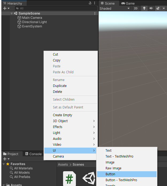Click the plus create button in Project panel

(x=5, y=159)
